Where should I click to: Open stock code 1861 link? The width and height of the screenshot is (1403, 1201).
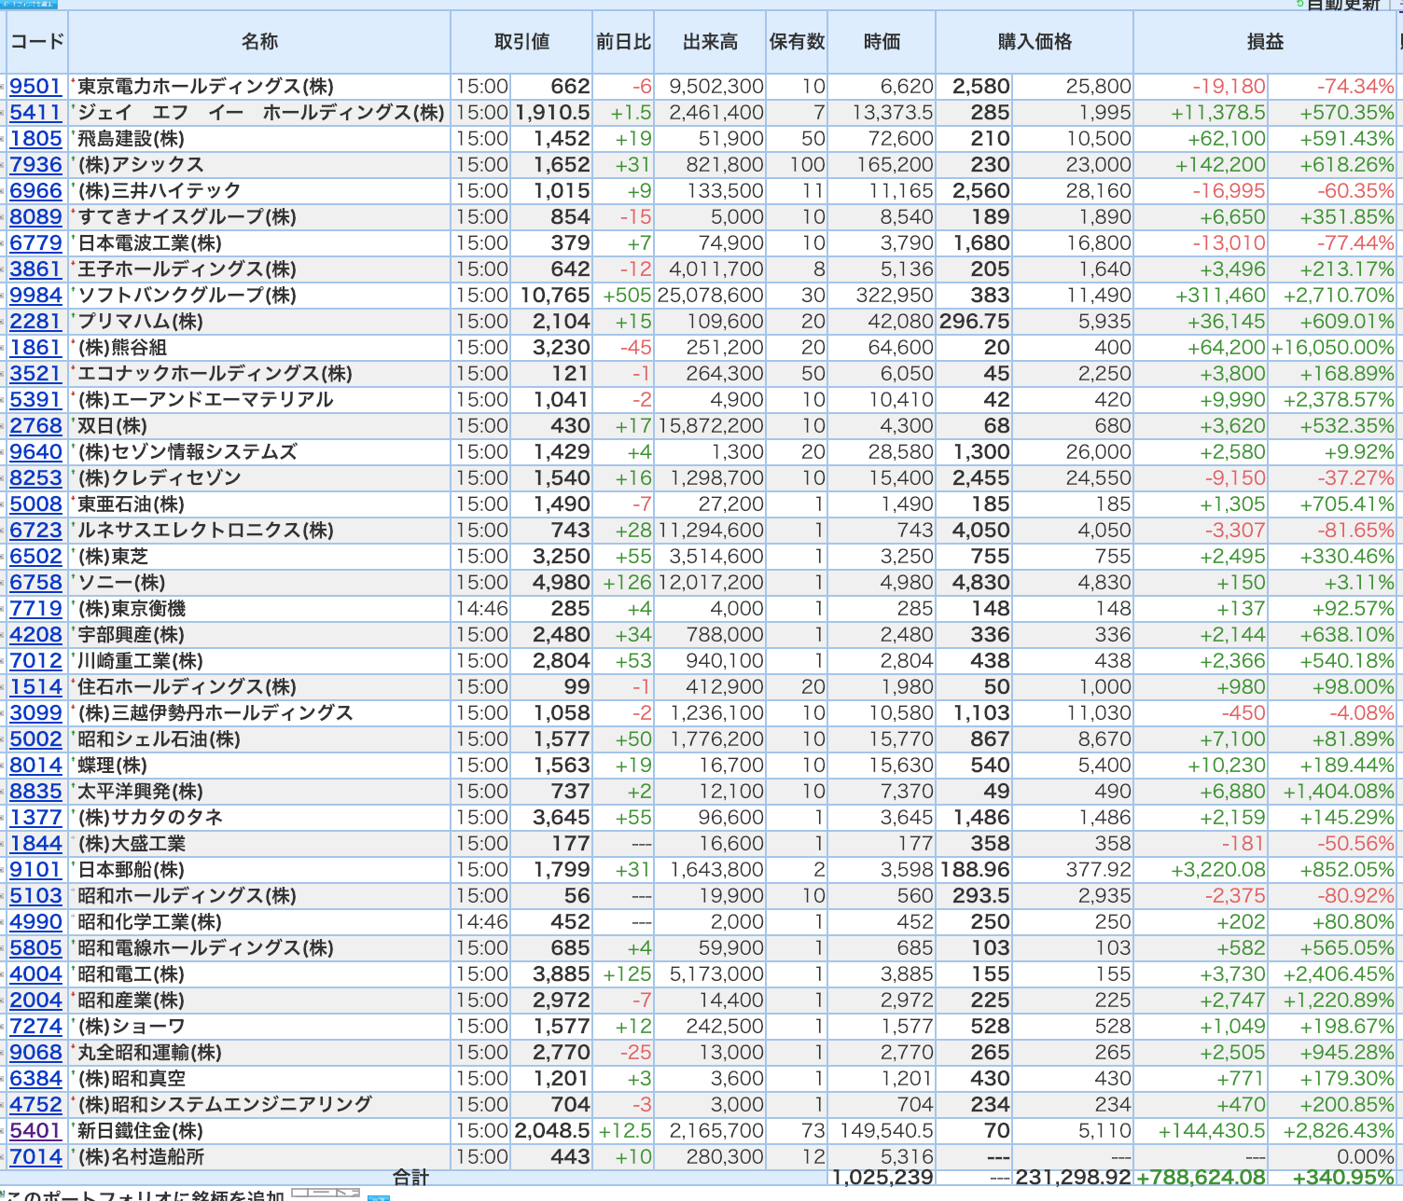click(x=35, y=348)
